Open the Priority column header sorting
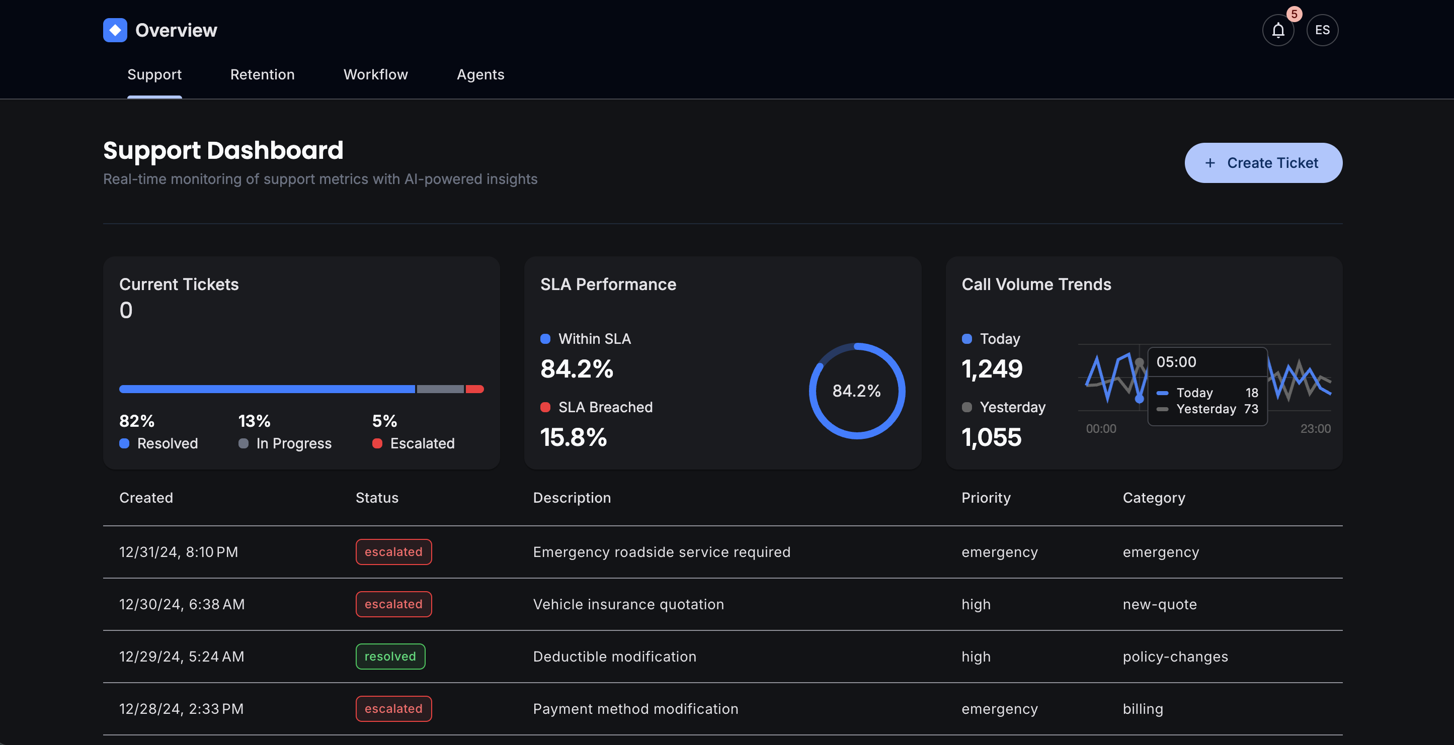 [986, 497]
